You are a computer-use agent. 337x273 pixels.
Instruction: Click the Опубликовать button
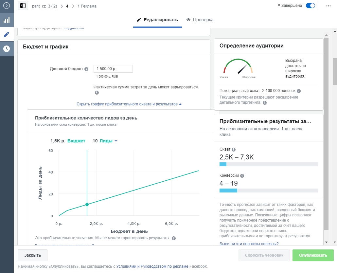point(313,255)
